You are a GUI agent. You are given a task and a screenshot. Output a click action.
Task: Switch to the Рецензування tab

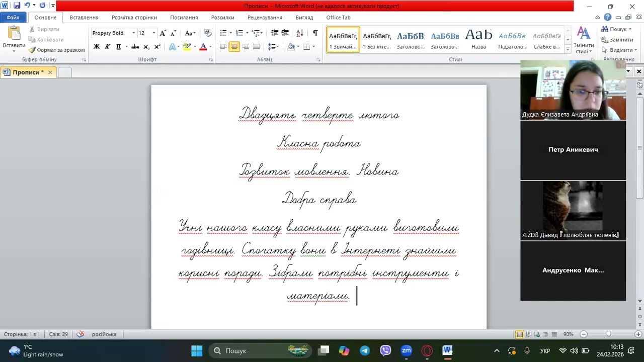[x=265, y=17]
